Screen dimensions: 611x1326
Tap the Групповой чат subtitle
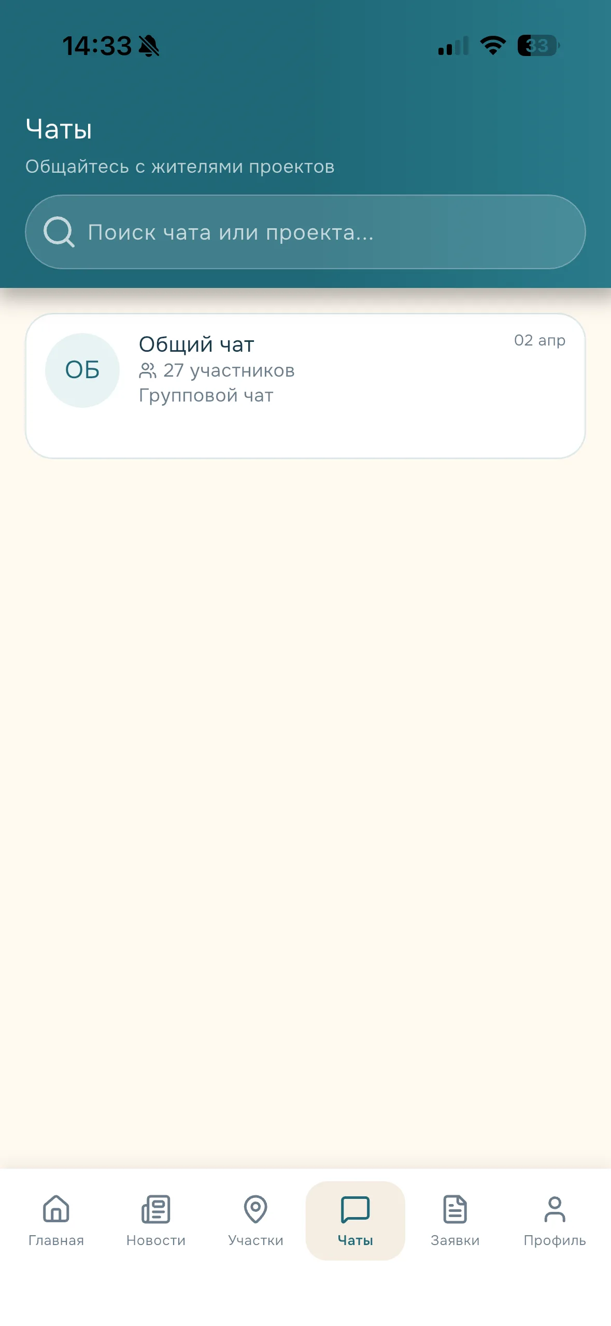(206, 395)
